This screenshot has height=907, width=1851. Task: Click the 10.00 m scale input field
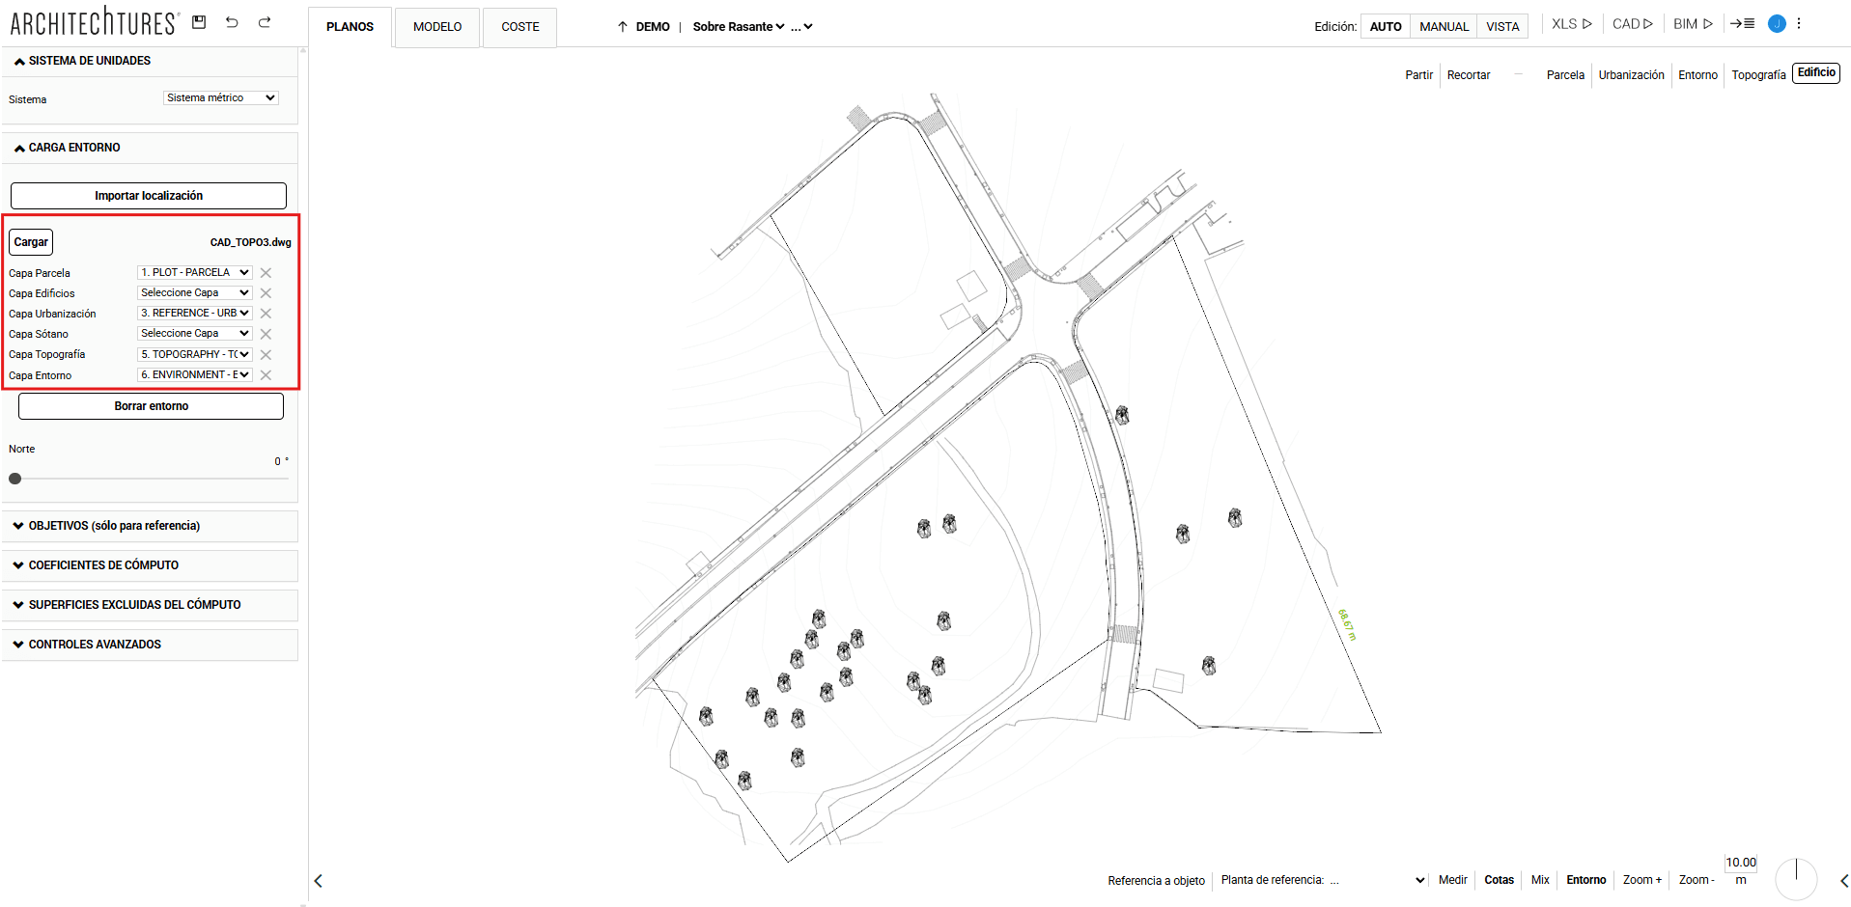pyautogui.click(x=1741, y=863)
